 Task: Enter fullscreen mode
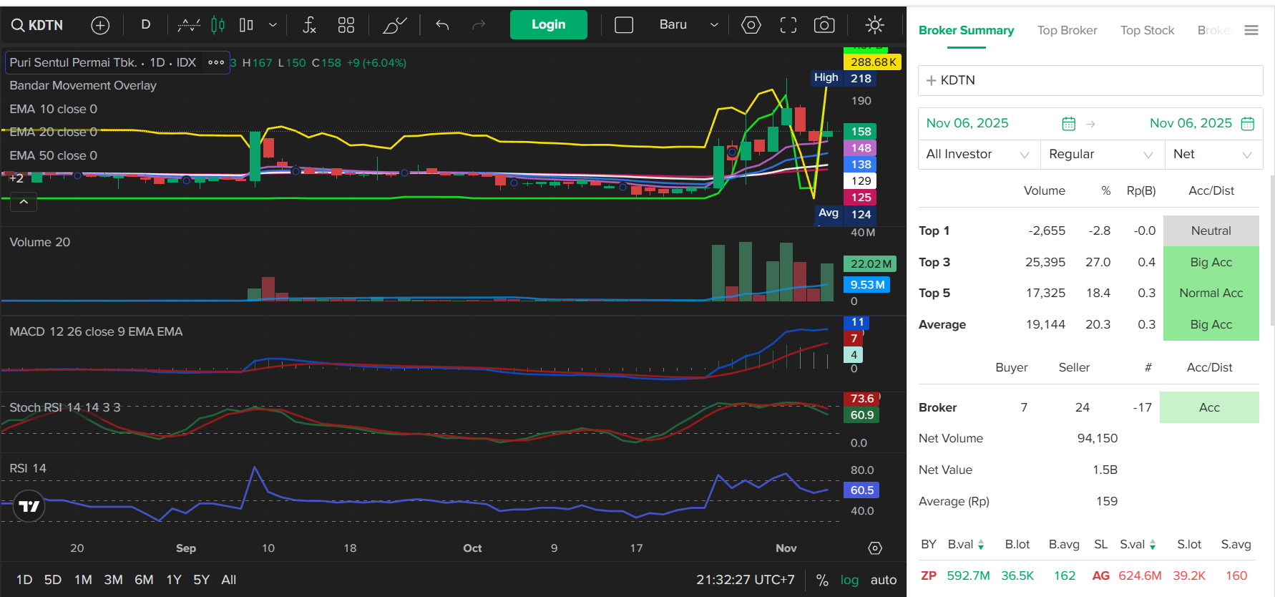point(788,25)
